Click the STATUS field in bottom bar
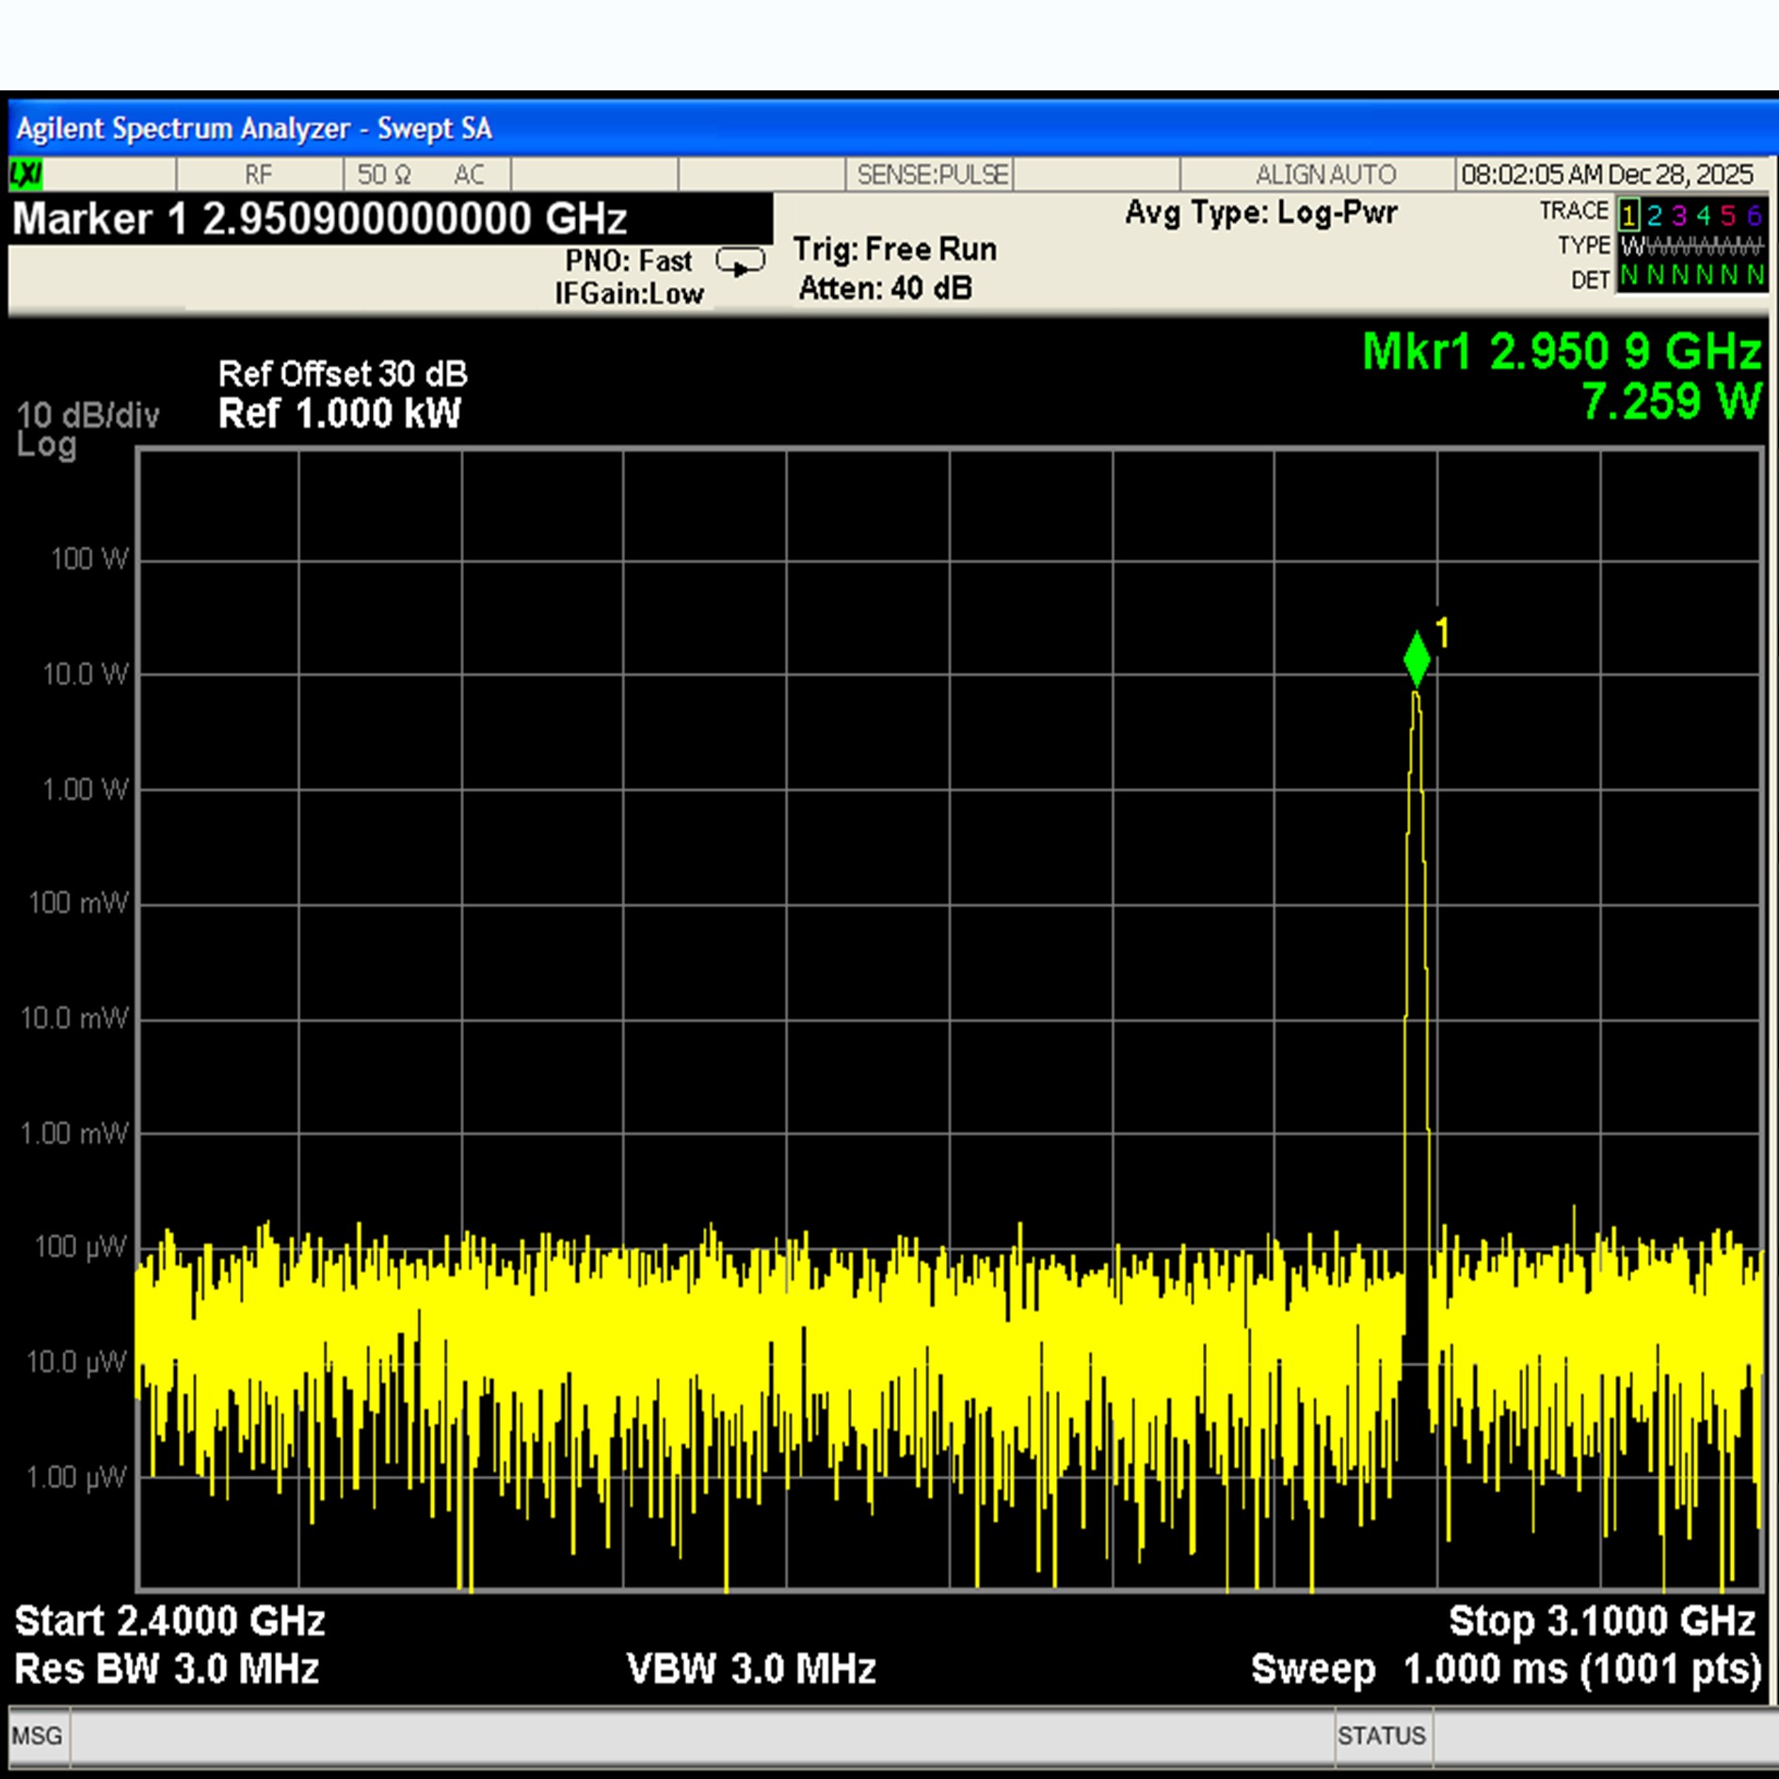 [x=1382, y=1736]
